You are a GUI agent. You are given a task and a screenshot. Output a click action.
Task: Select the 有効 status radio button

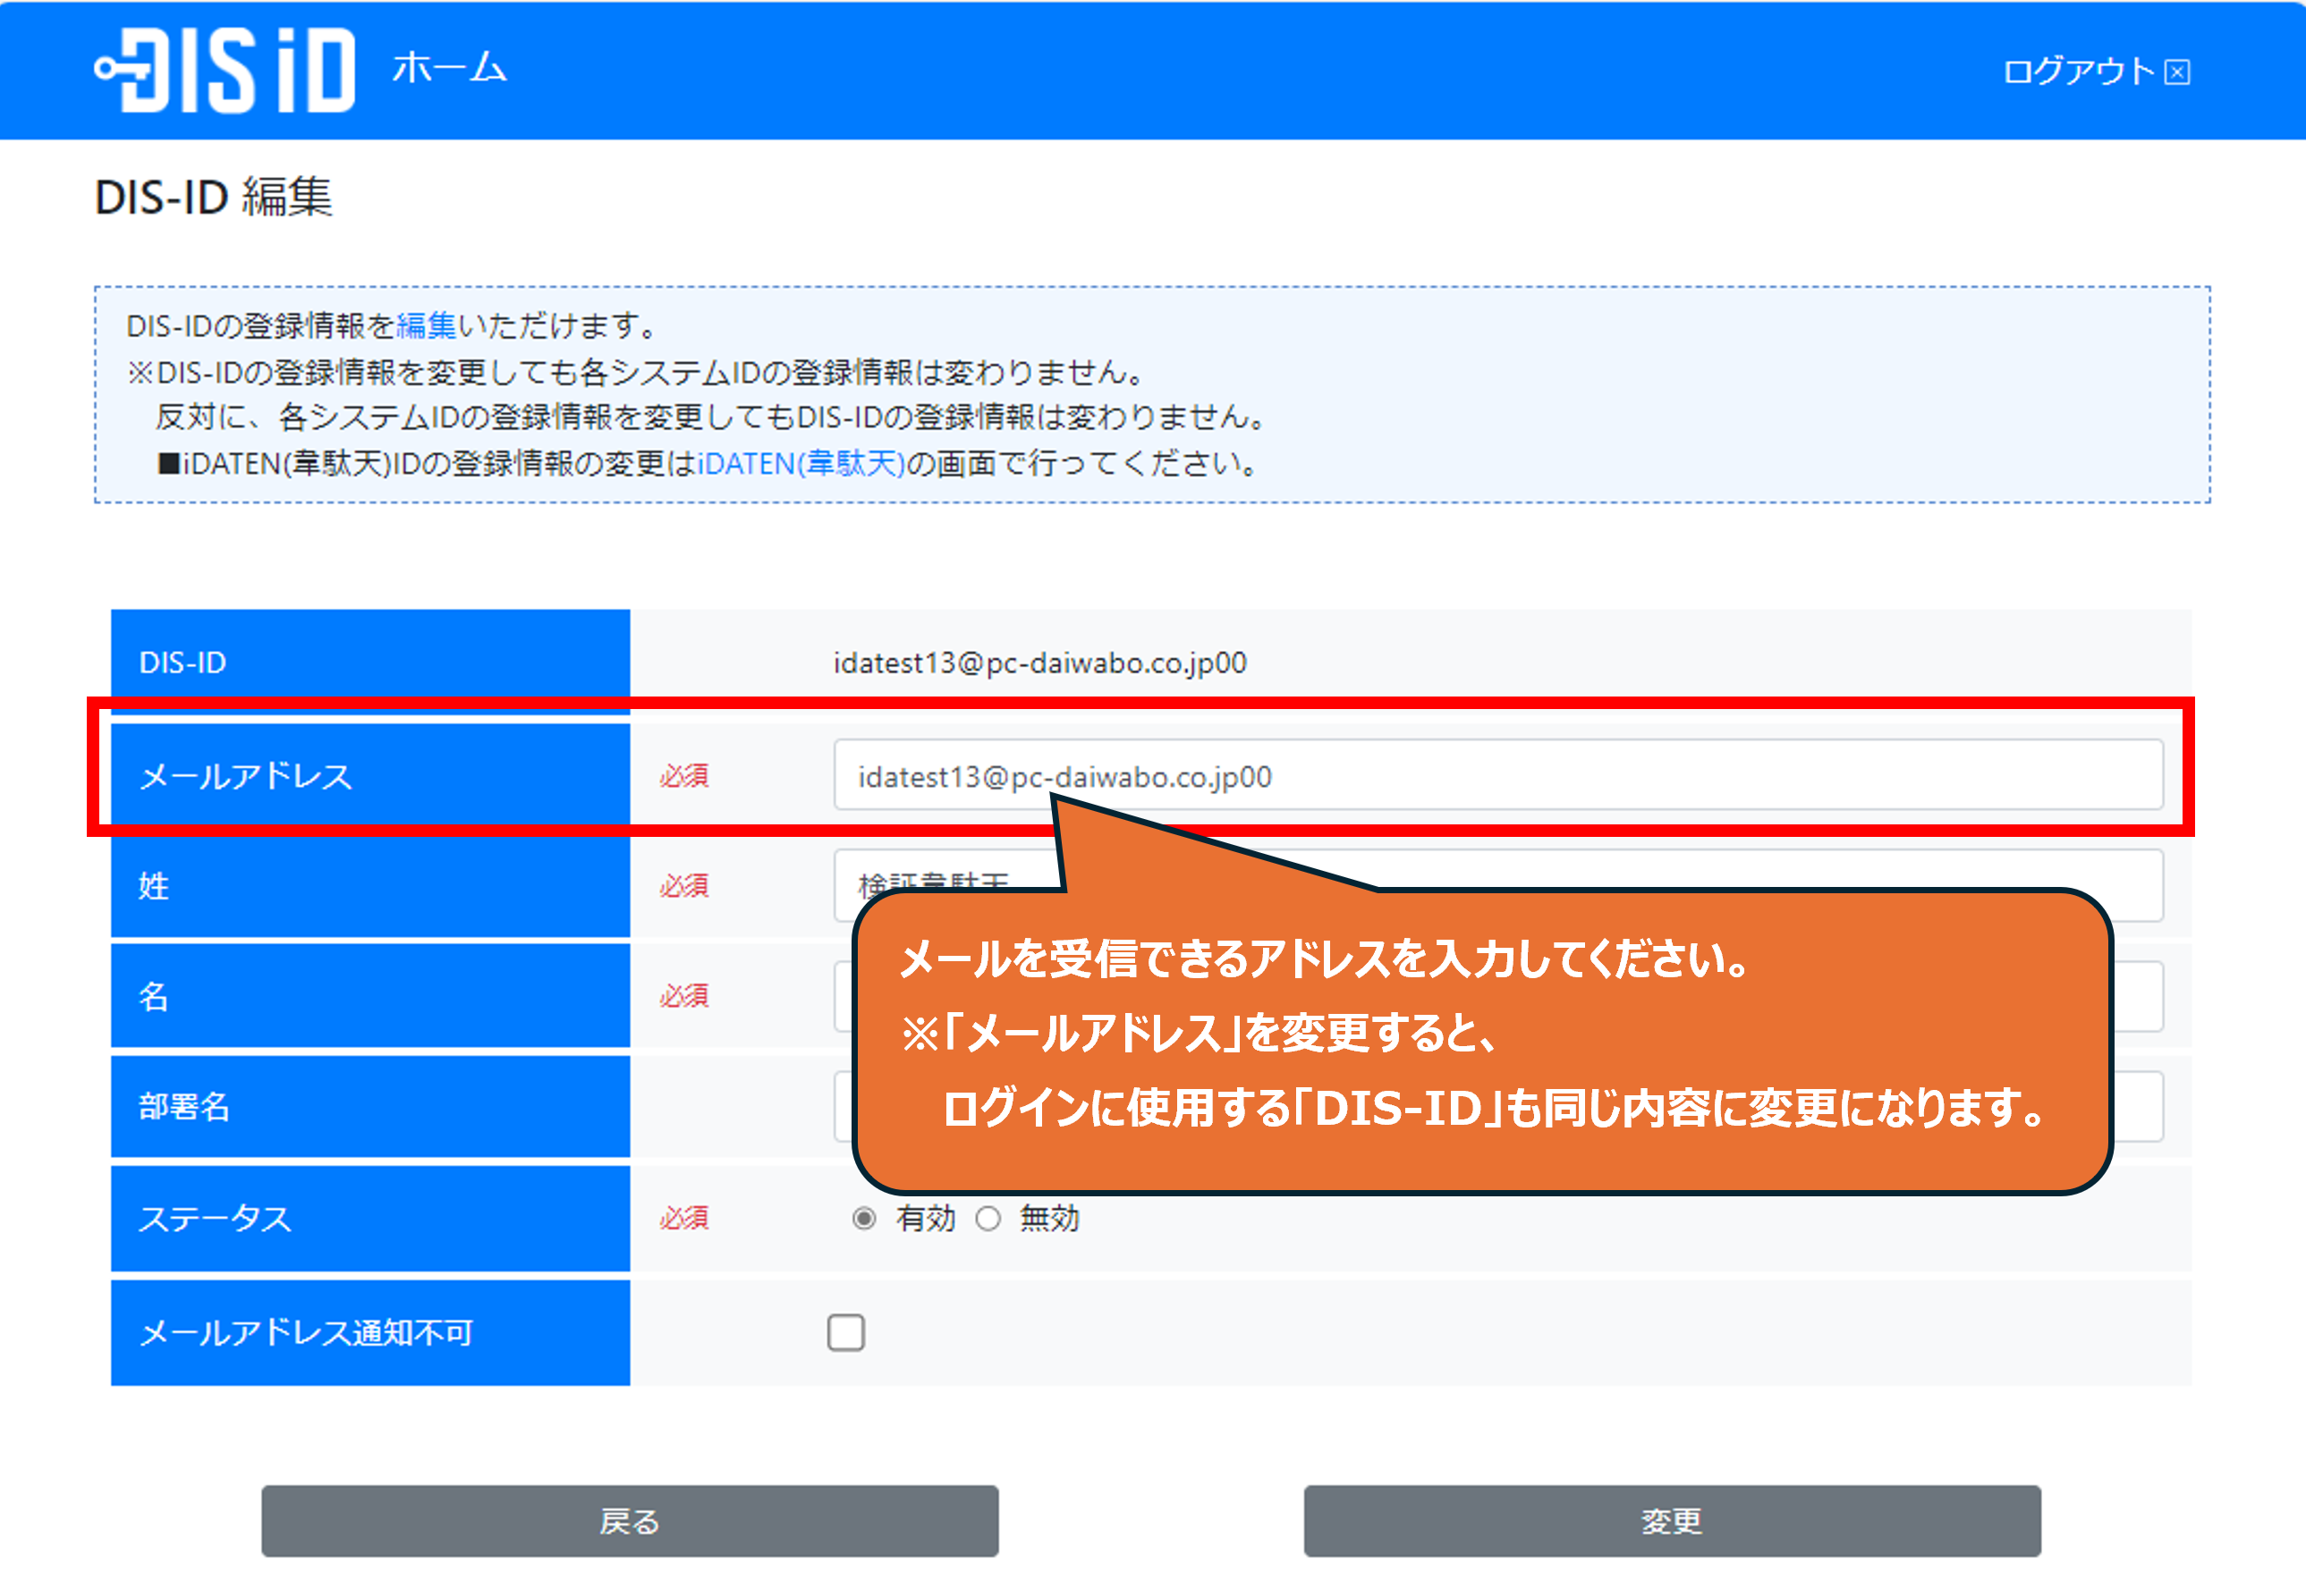[x=864, y=1218]
